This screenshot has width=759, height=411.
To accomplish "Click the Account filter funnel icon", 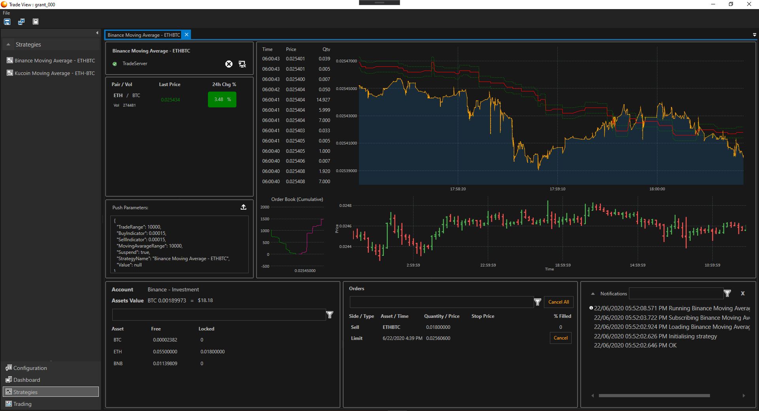I will coord(330,315).
